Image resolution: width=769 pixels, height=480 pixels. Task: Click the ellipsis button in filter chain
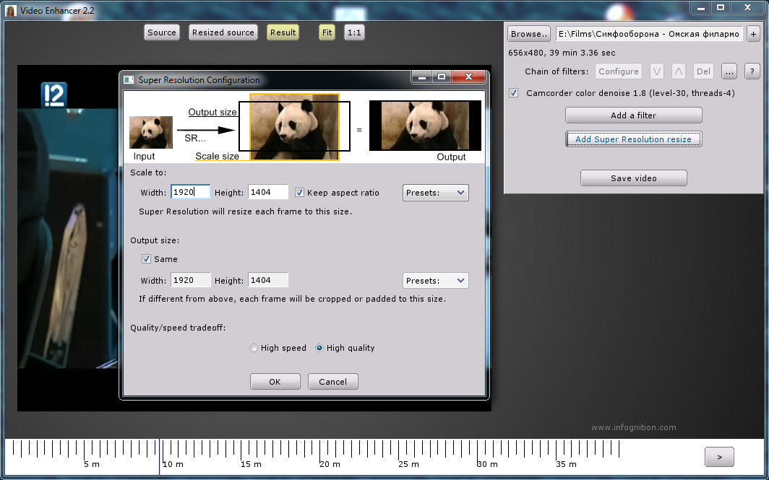(x=729, y=71)
